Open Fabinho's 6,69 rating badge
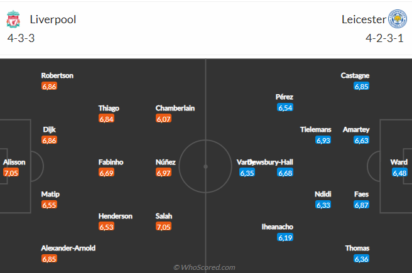Viewport: 412px width, 273px height. tap(107, 173)
